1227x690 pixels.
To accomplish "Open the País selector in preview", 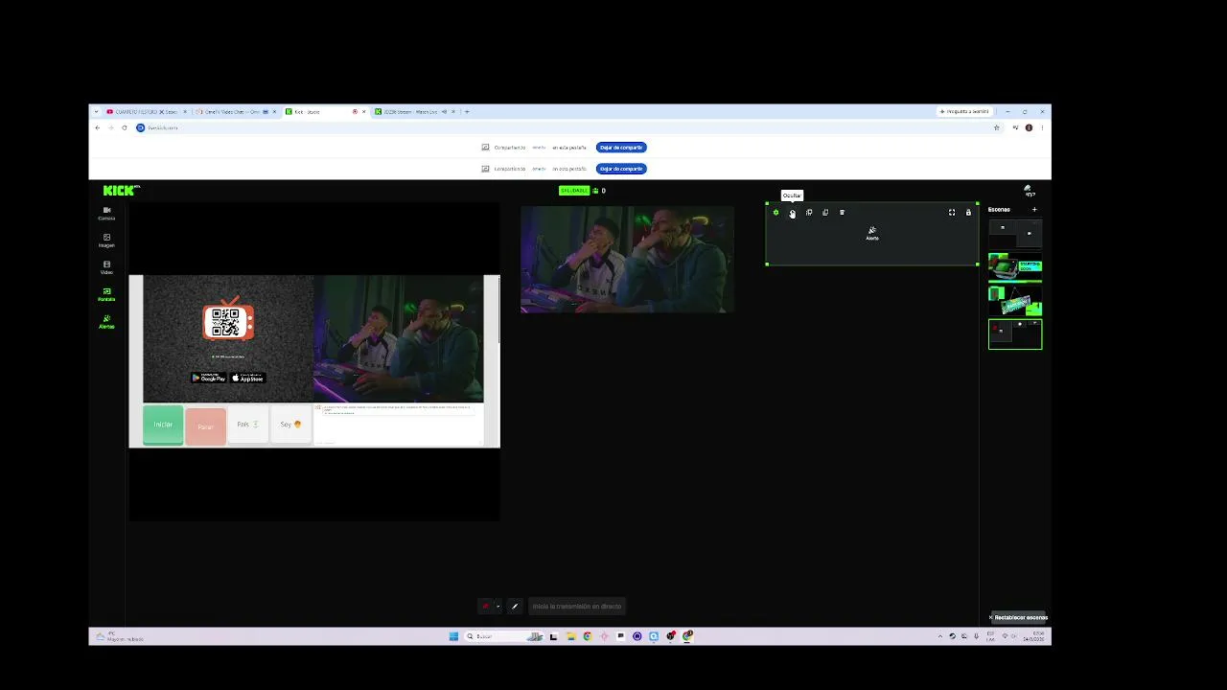I will [248, 425].
